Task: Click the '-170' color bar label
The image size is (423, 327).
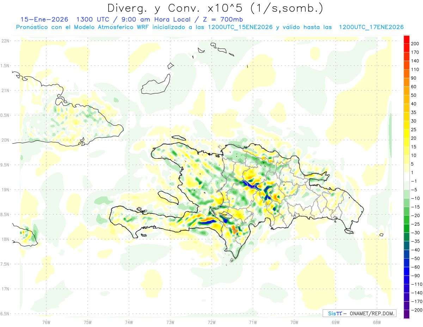Action: [x=416, y=301]
